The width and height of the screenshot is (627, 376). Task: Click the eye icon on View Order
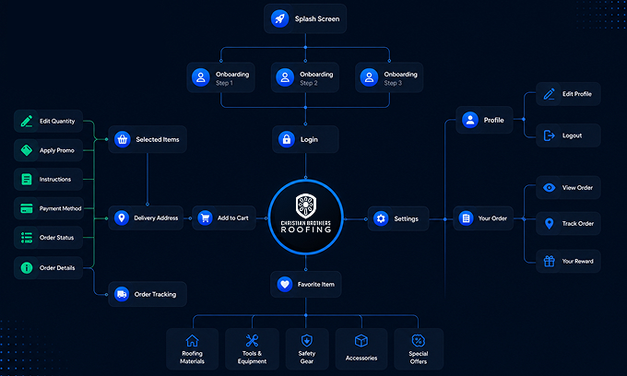[549, 187]
